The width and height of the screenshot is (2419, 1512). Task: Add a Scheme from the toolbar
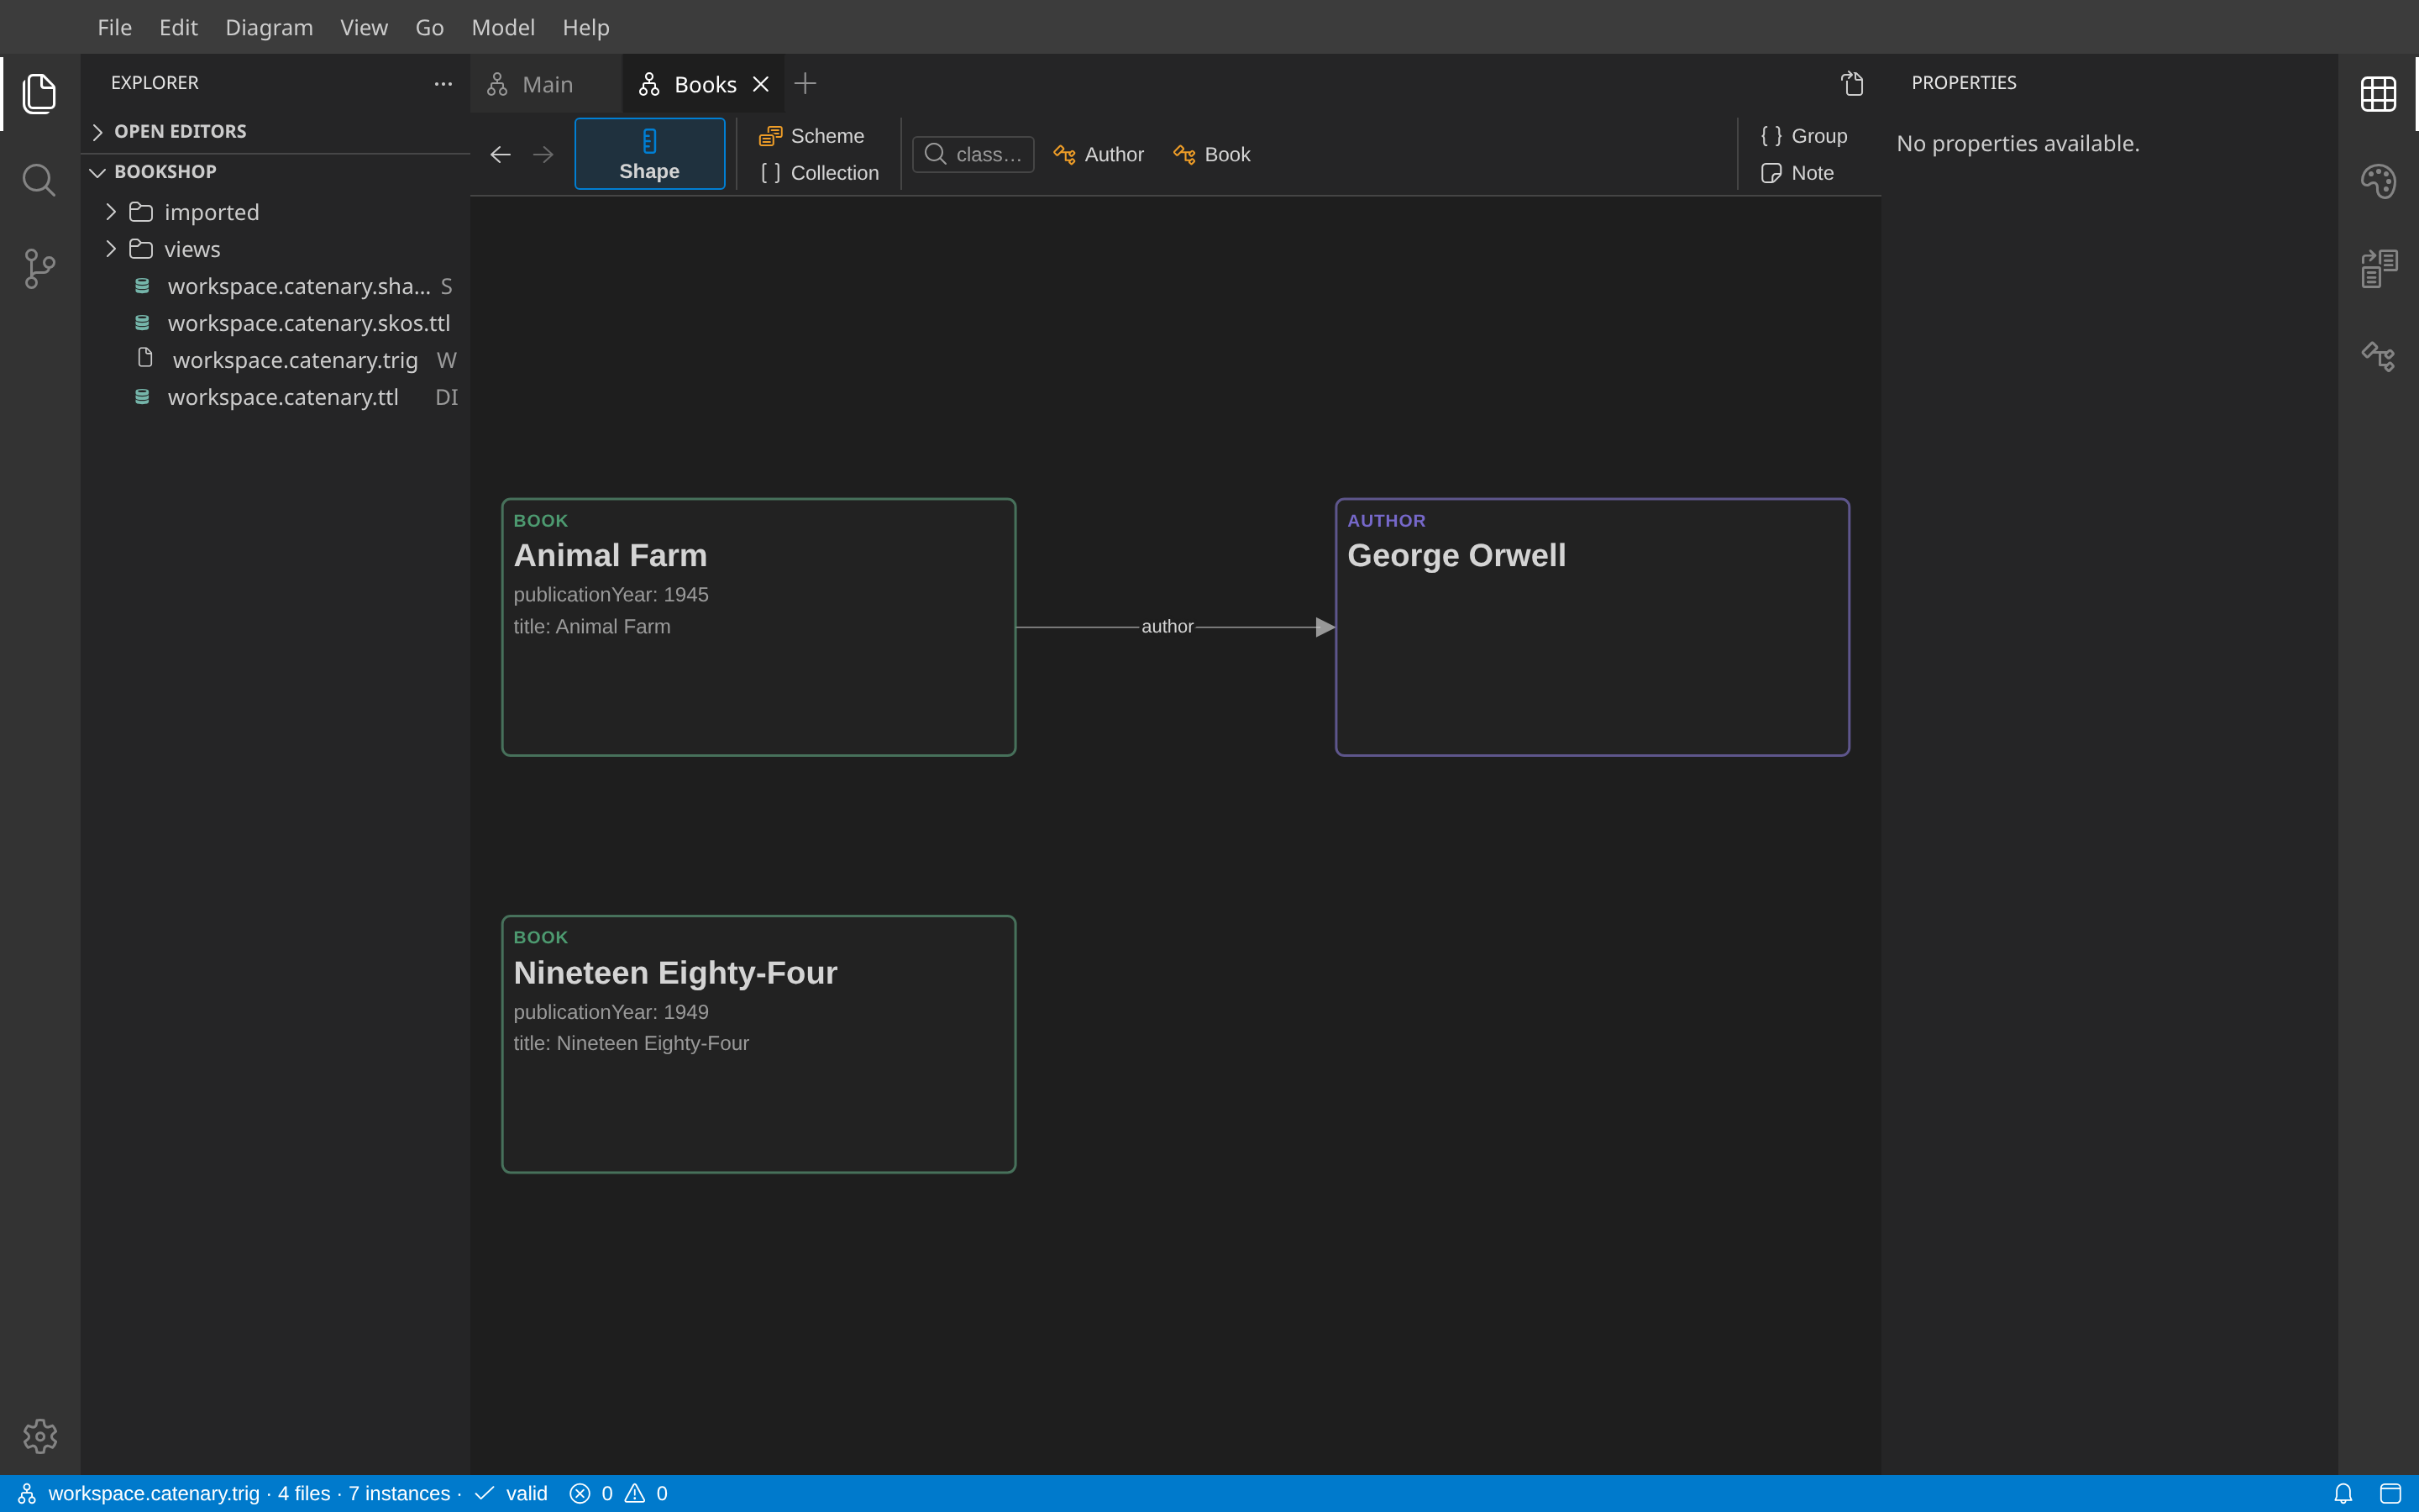point(811,136)
